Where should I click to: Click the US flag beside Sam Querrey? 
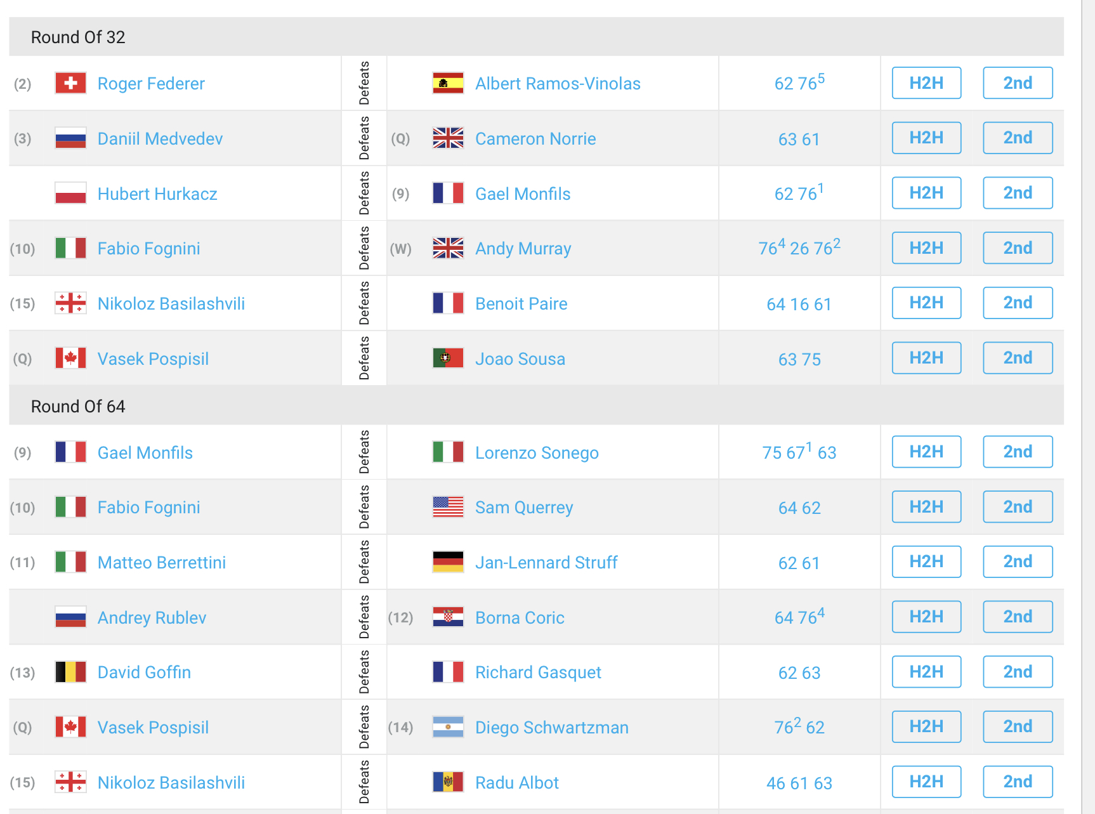click(448, 507)
